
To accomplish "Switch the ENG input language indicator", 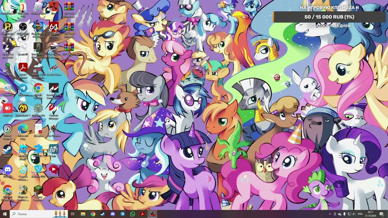I will pyautogui.click(x=360, y=214).
